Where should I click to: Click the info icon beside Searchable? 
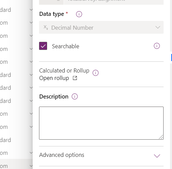[157, 46]
